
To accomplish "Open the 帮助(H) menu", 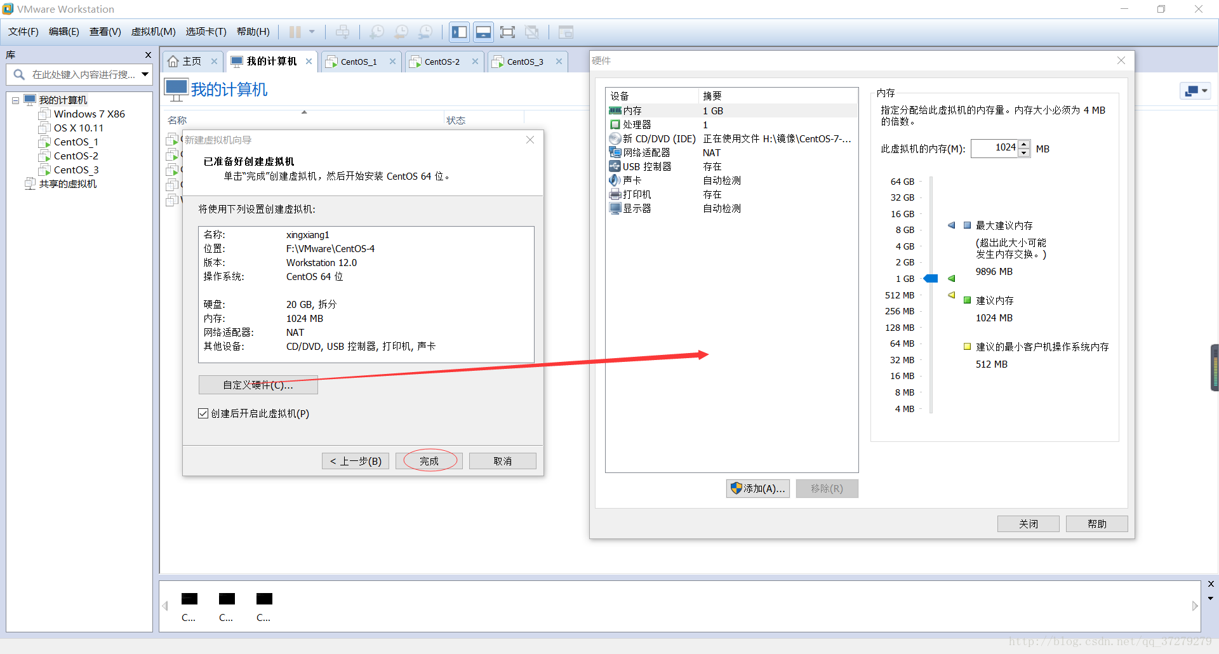I will 253,32.
